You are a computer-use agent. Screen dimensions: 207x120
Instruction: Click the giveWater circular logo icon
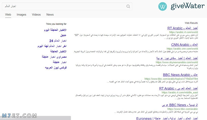tap(162, 6)
